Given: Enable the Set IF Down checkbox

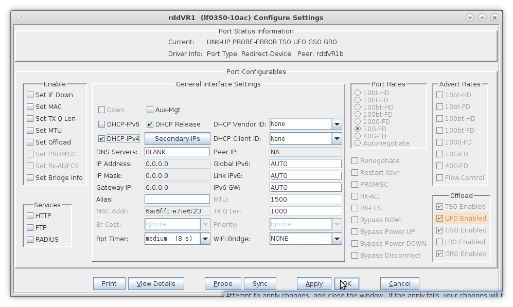Looking at the screenshot, I should (x=30, y=95).
